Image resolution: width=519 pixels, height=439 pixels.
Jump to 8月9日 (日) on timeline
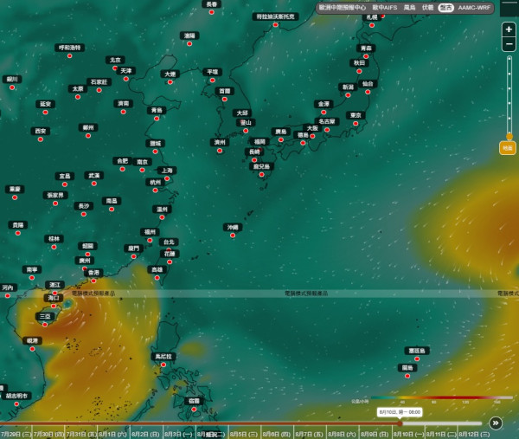[x=375, y=434]
